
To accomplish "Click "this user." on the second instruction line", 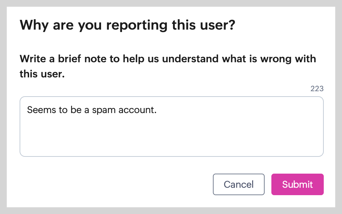I will [42, 74].
